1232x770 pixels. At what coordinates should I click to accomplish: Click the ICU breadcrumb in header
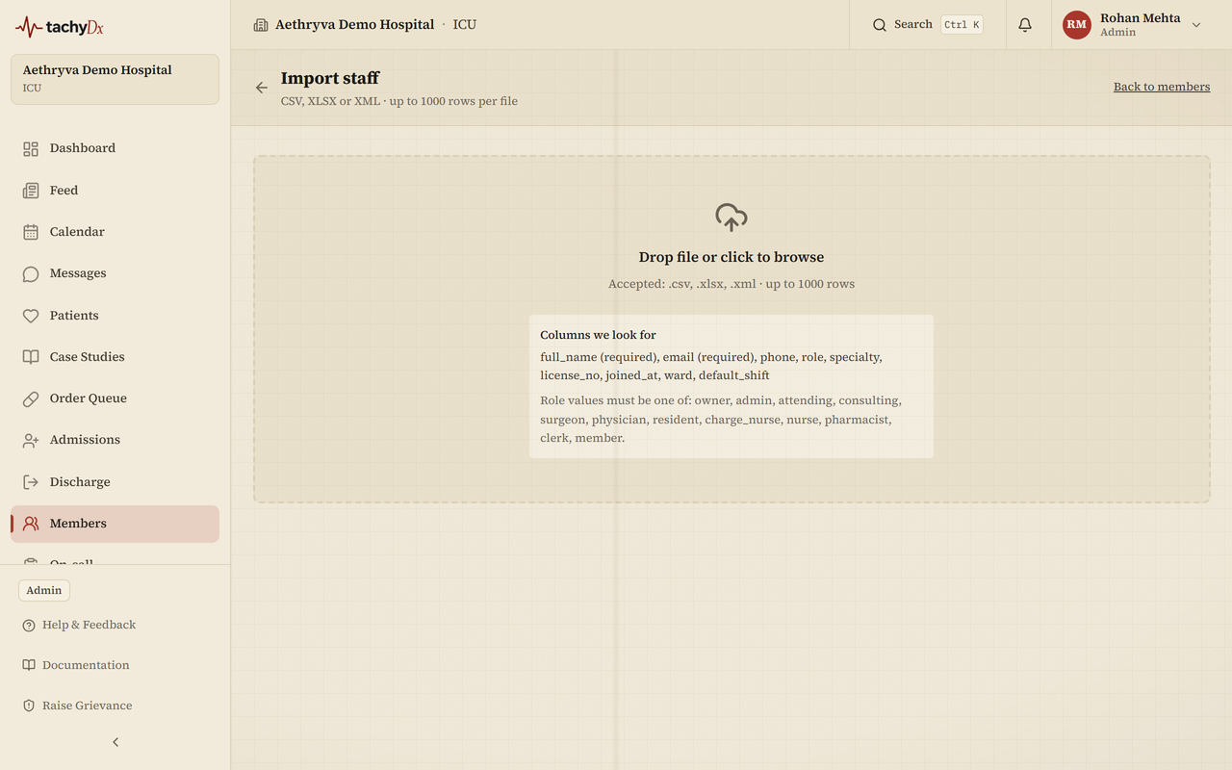coord(465,25)
